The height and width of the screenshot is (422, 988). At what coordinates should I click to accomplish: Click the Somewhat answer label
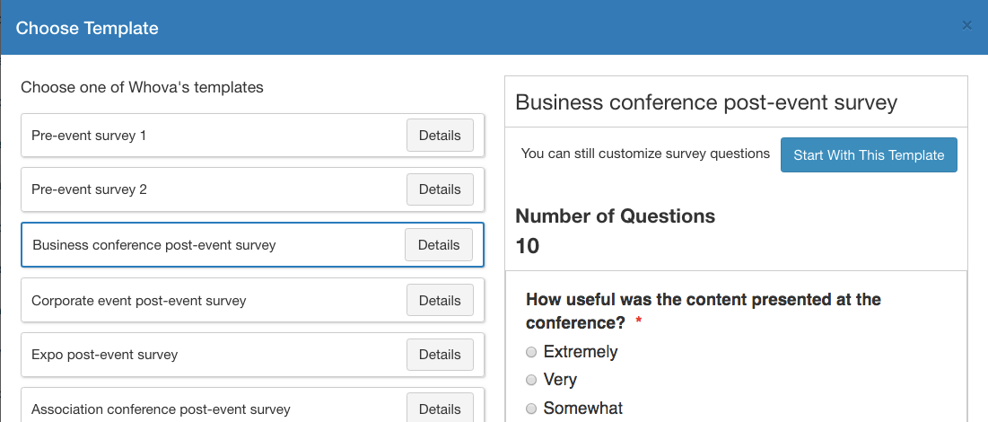[x=583, y=409]
